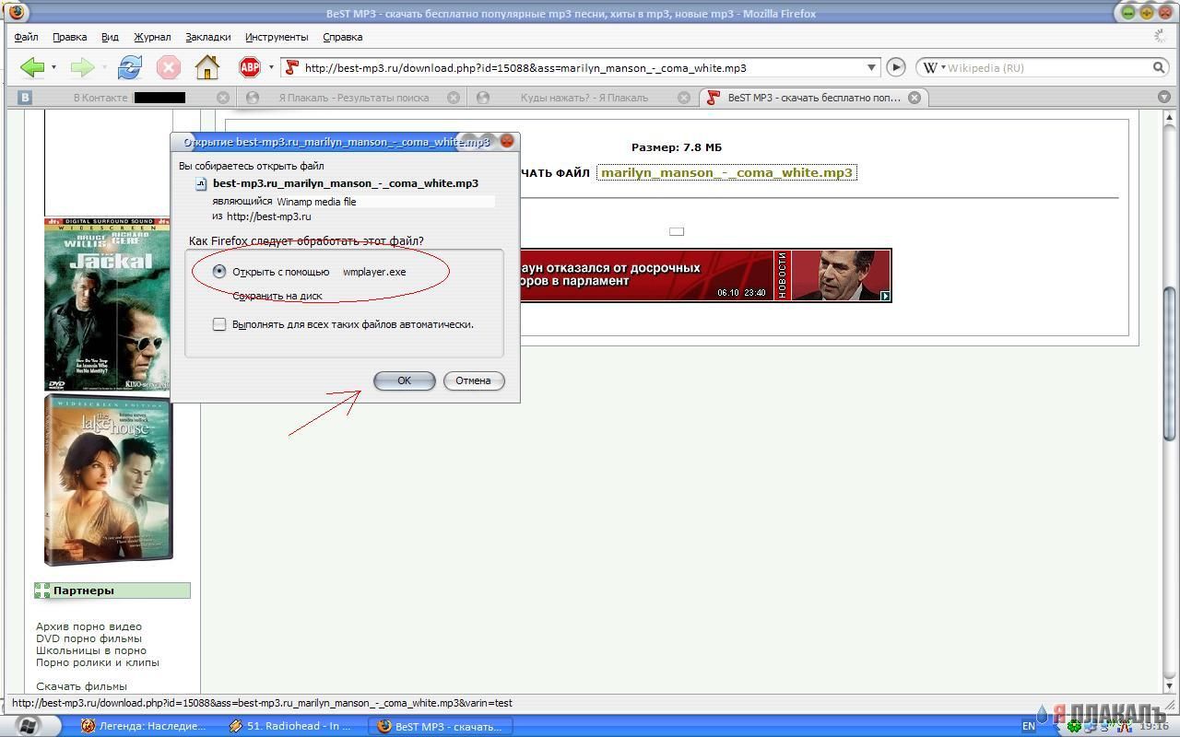Click the marilyn_manson_-_coma_white.mp3 download link

pyautogui.click(x=726, y=172)
